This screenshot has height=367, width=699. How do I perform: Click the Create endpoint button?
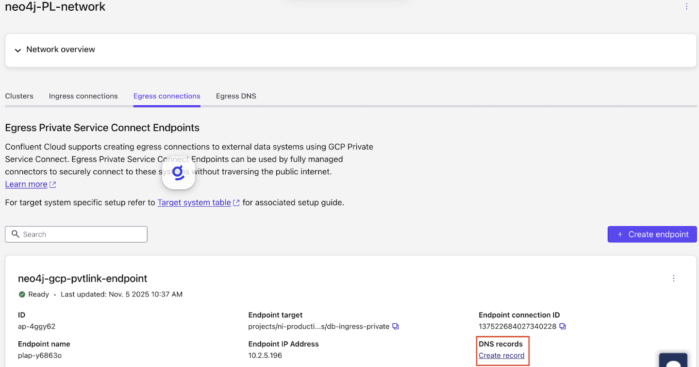[652, 234]
